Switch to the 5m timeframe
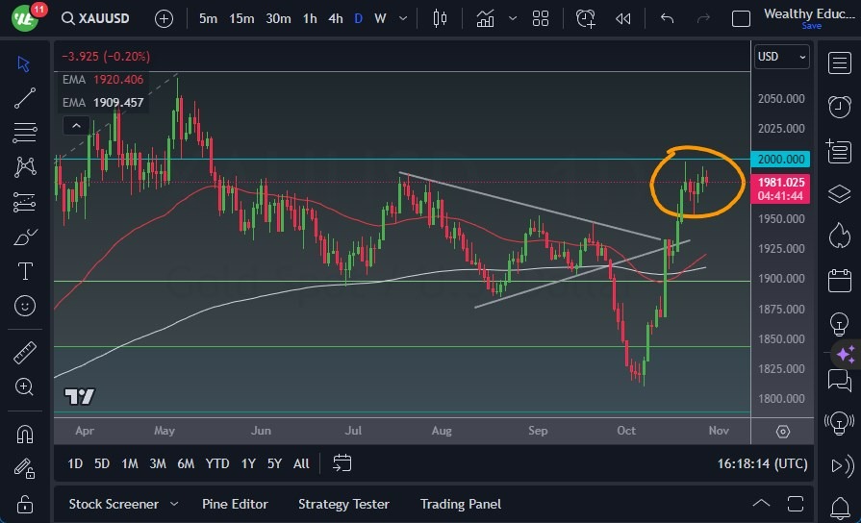This screenshot has width=861, height=523. (x=208, y=18)
